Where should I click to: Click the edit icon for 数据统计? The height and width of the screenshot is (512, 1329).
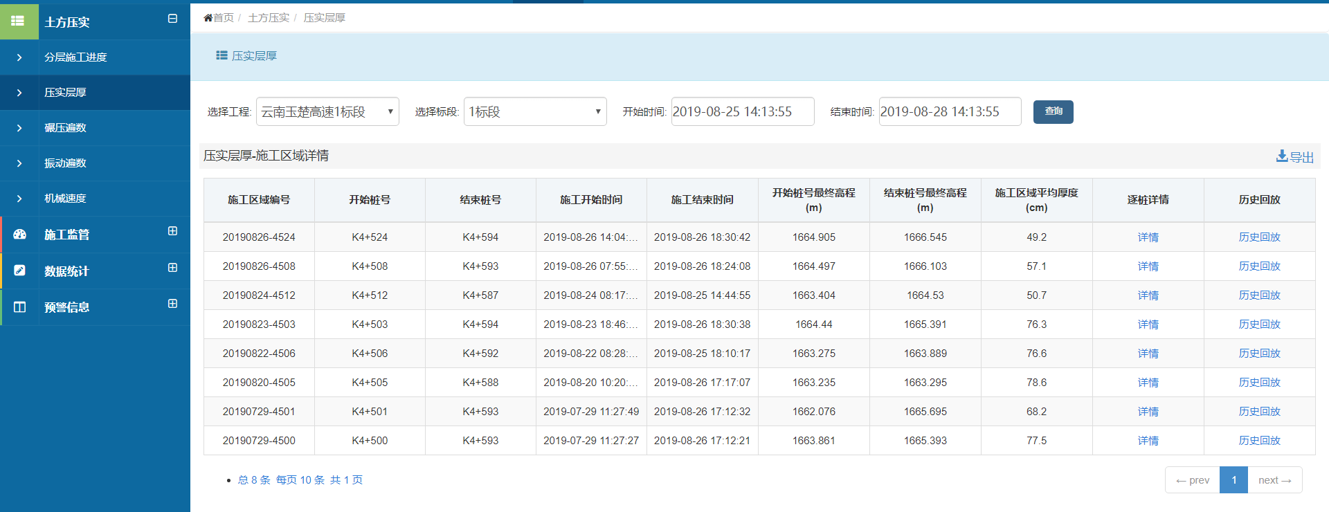pos(20,271)
